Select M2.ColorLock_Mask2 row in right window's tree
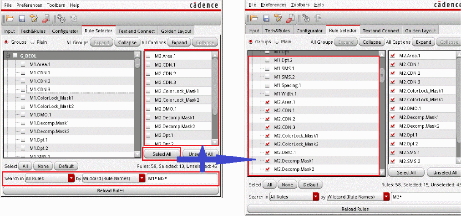The width and height of the screenshot is (461, 216). (x=314, y=144)
